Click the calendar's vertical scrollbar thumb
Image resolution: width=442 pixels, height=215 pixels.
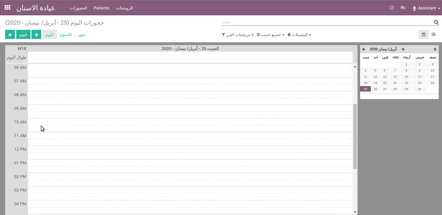[355, 136]
